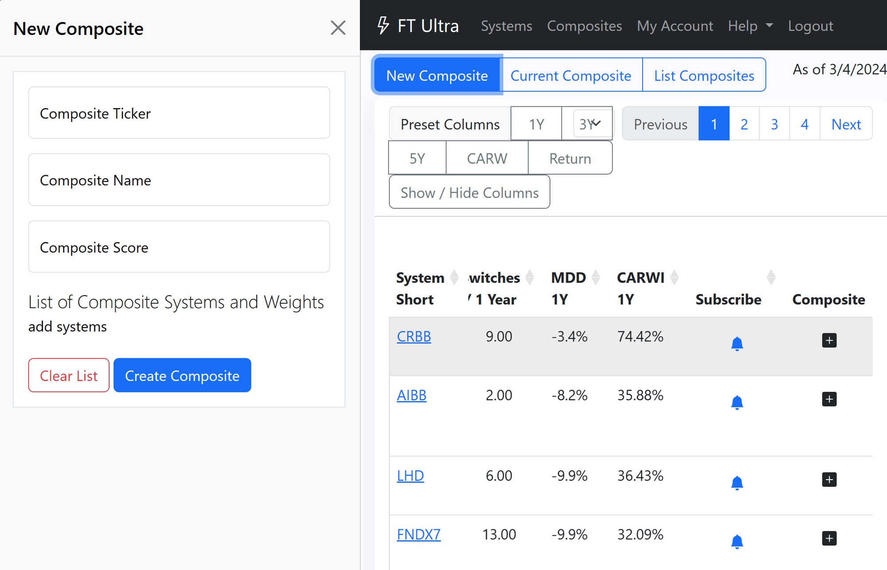887x570 pixels.
Task: Add LHD to composite with plus icon
Action: coord(829,480)
